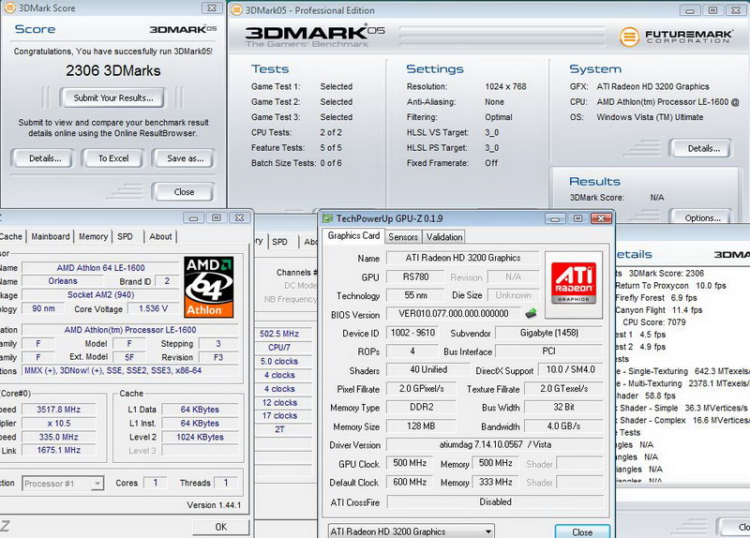Click the Resolution 1024 x 768 setting

(x=466, y=86)
